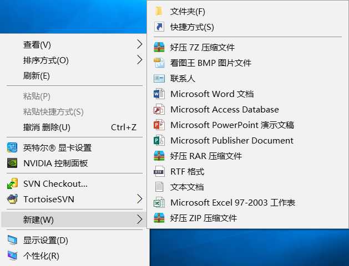349x266 pixels.
Task: Click the 好压 RAR archive icon
Action: pyautogui.click(x=159, y=156)
